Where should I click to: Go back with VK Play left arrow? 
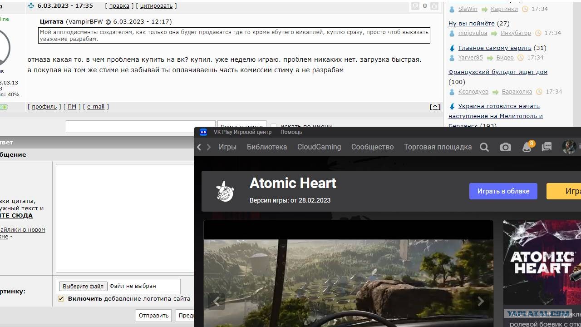point(199,147)
